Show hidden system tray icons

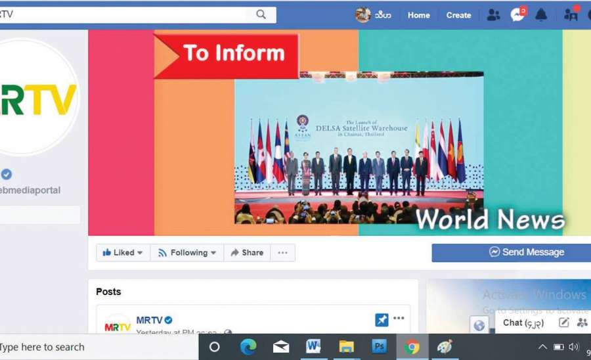coord(542,347)
